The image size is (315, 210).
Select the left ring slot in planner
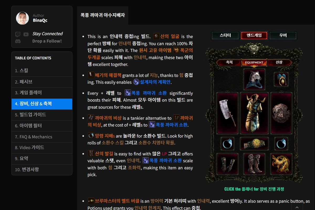[227, 144]
